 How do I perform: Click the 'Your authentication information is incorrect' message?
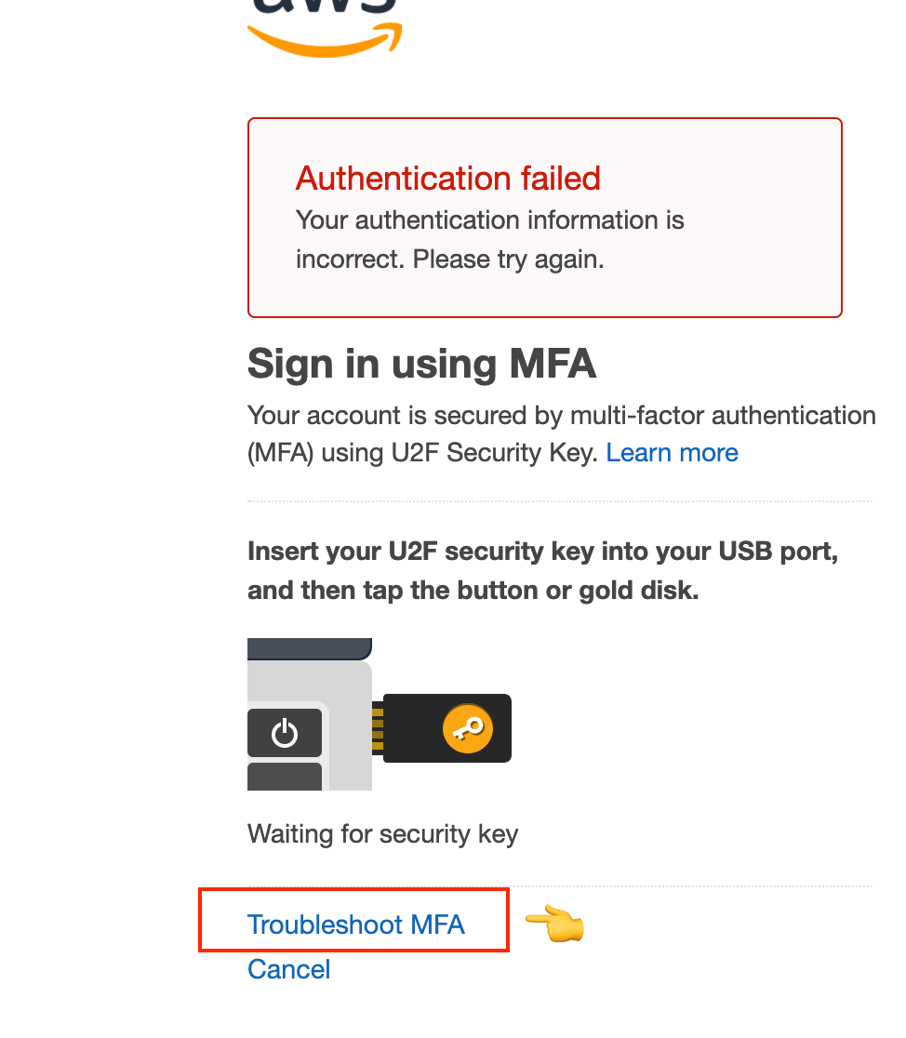(x=489, y=240)
